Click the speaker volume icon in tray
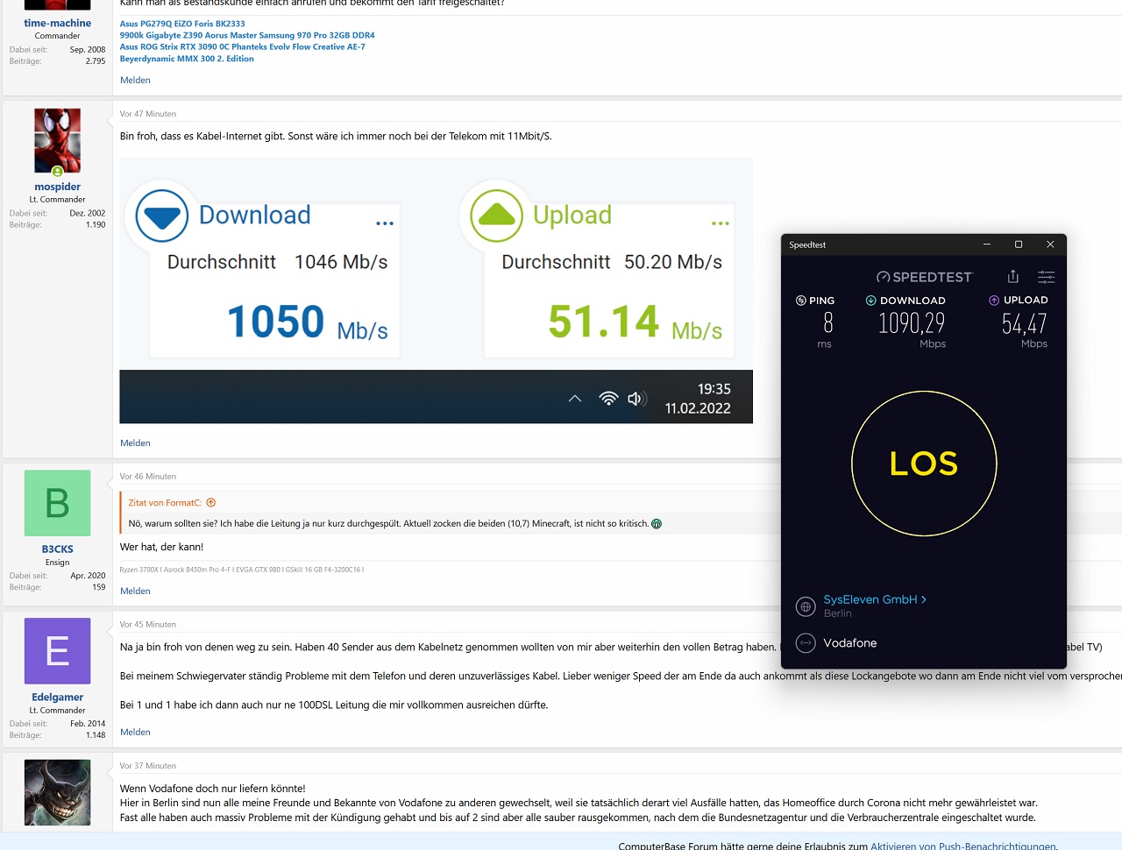Viewport: 1122px width, 850px height. click(x=637, y=399)
